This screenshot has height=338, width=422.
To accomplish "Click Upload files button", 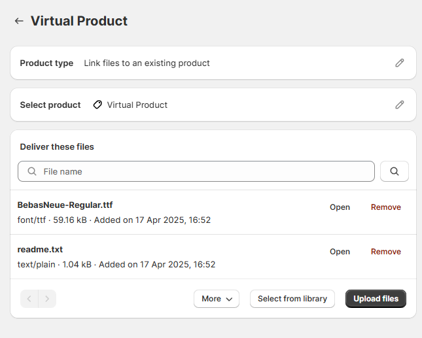I will [376, 299].
